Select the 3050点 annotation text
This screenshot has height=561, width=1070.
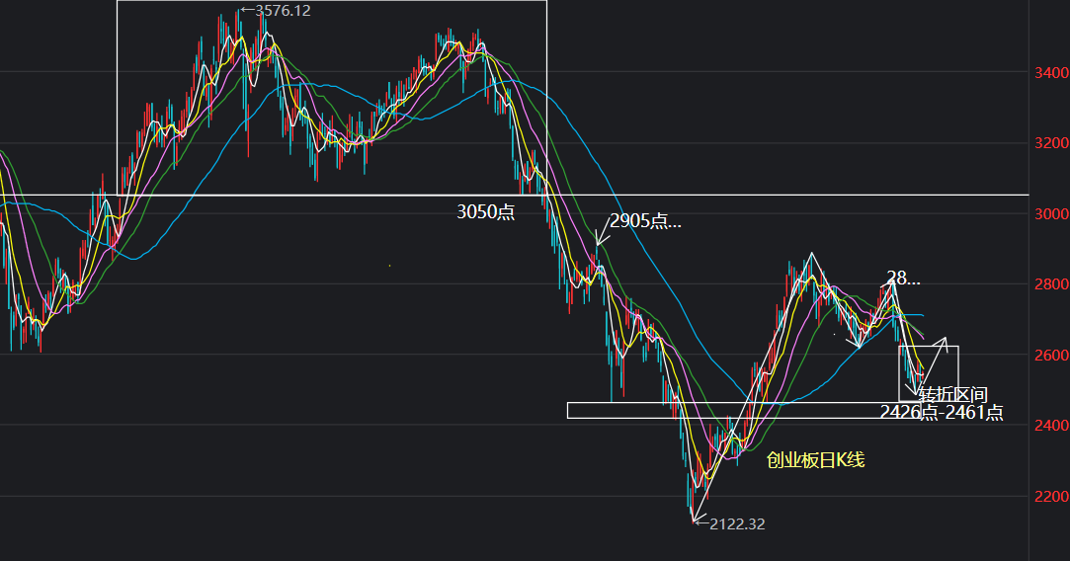point(486,211)
